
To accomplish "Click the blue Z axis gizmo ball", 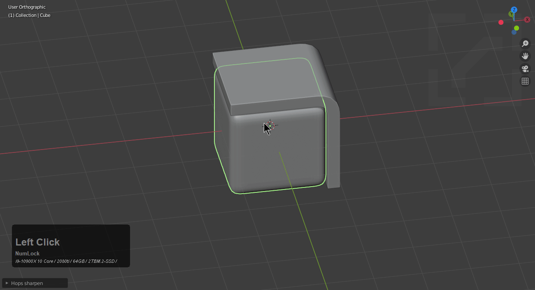I will (514, 9).
